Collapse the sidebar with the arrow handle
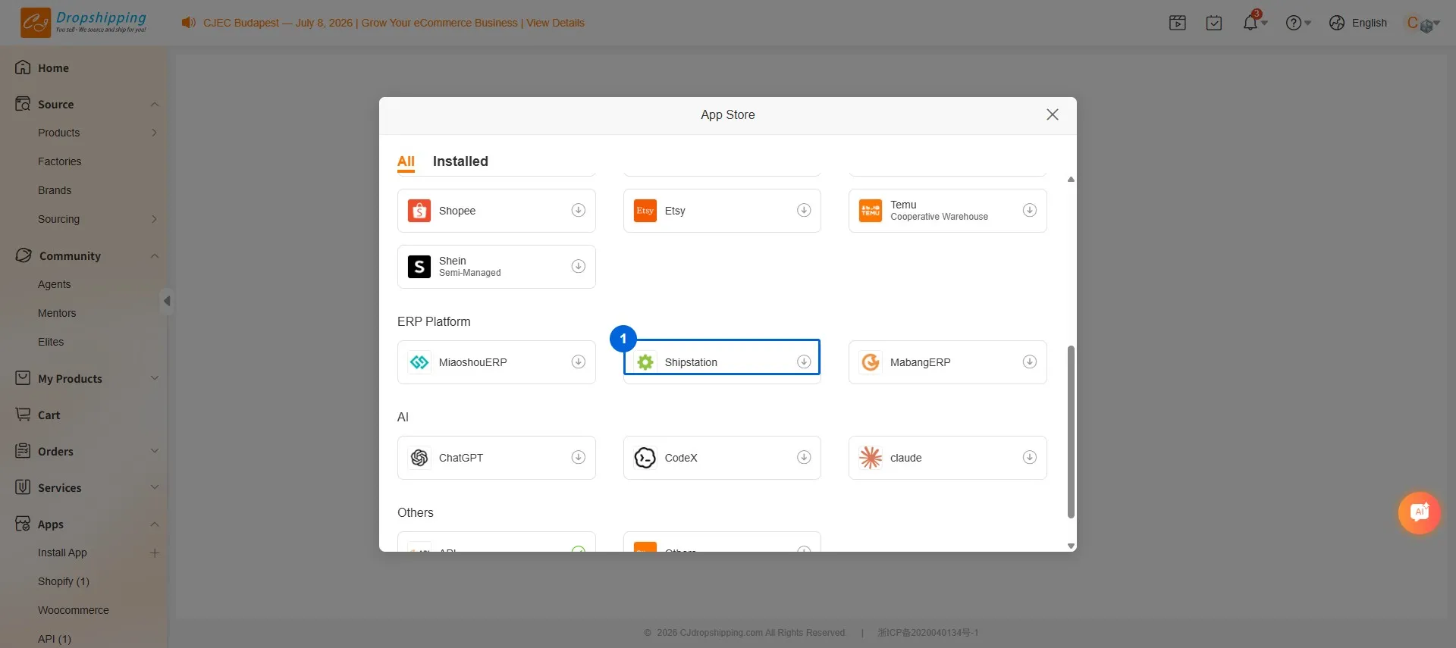Image resolution: width=1456 pixels, height=648 pixels. click(167, 301)
